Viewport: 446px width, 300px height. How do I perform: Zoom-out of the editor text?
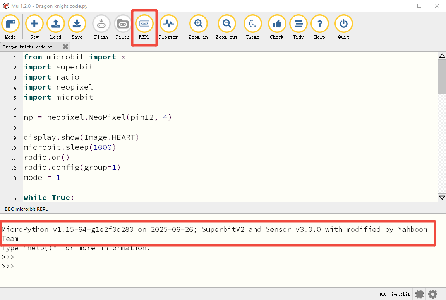tap(227, 27)
